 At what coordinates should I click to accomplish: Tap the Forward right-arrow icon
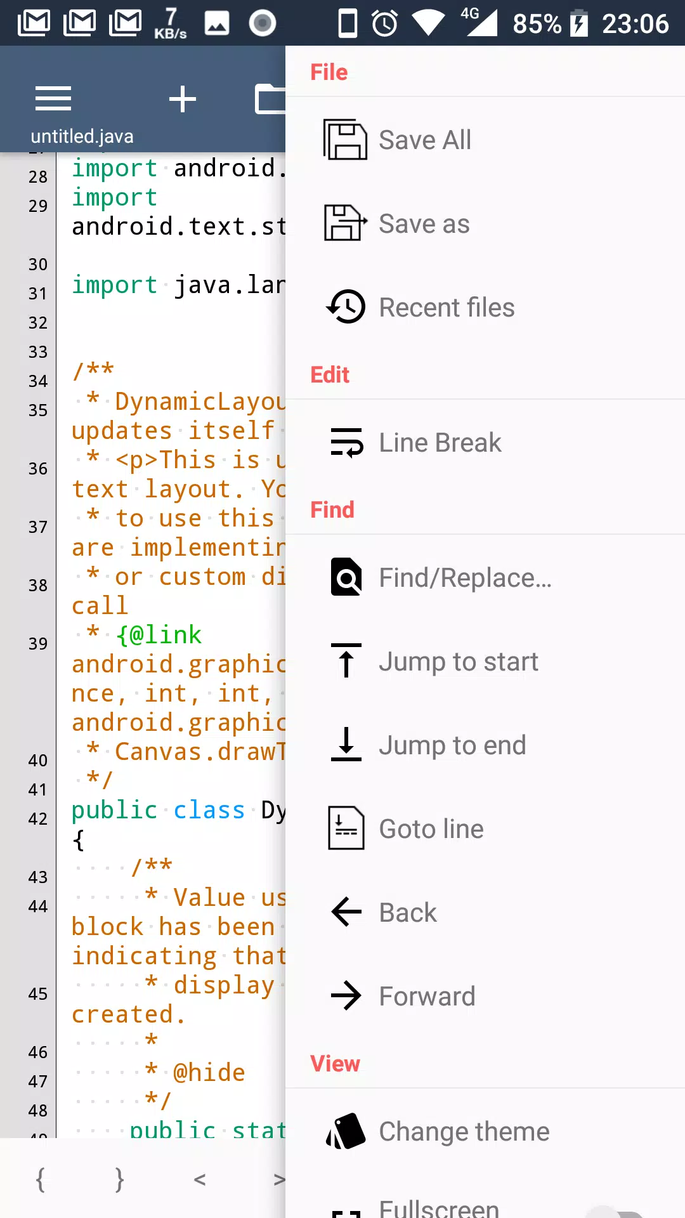coord(346,996)
